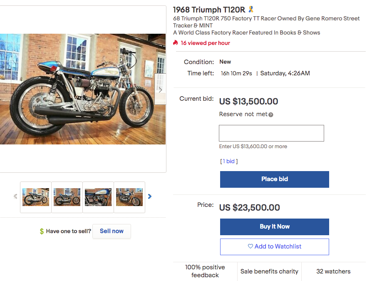Click the 100% positive feedback label

(205, 271)
